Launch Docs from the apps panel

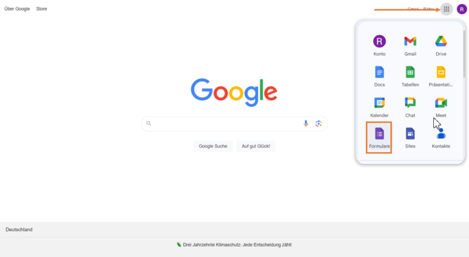(379, 76)
